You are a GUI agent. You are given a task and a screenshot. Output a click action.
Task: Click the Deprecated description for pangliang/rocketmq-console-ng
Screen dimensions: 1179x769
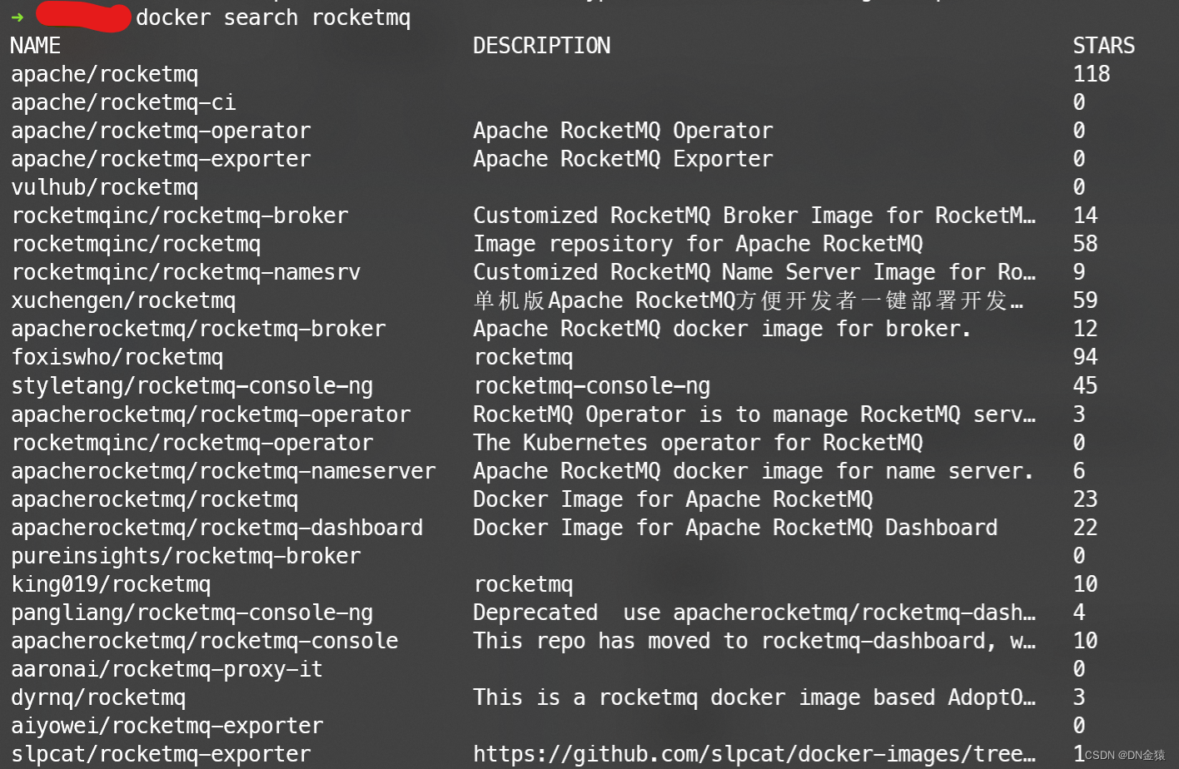point(749,612)
